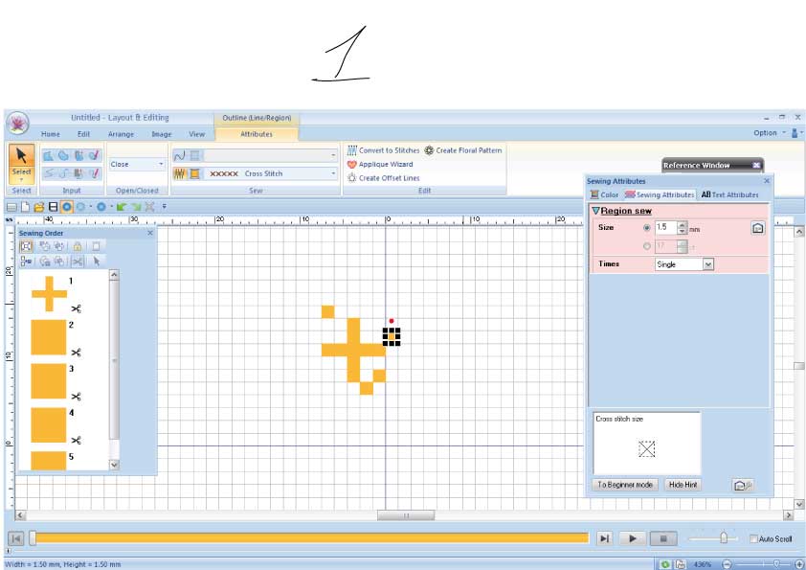Switch to the Color tab in Sewing Attributes
Image resolution: width=806 pixels, height=570 pixels.
pyautogui.click(x=605, y=195)
